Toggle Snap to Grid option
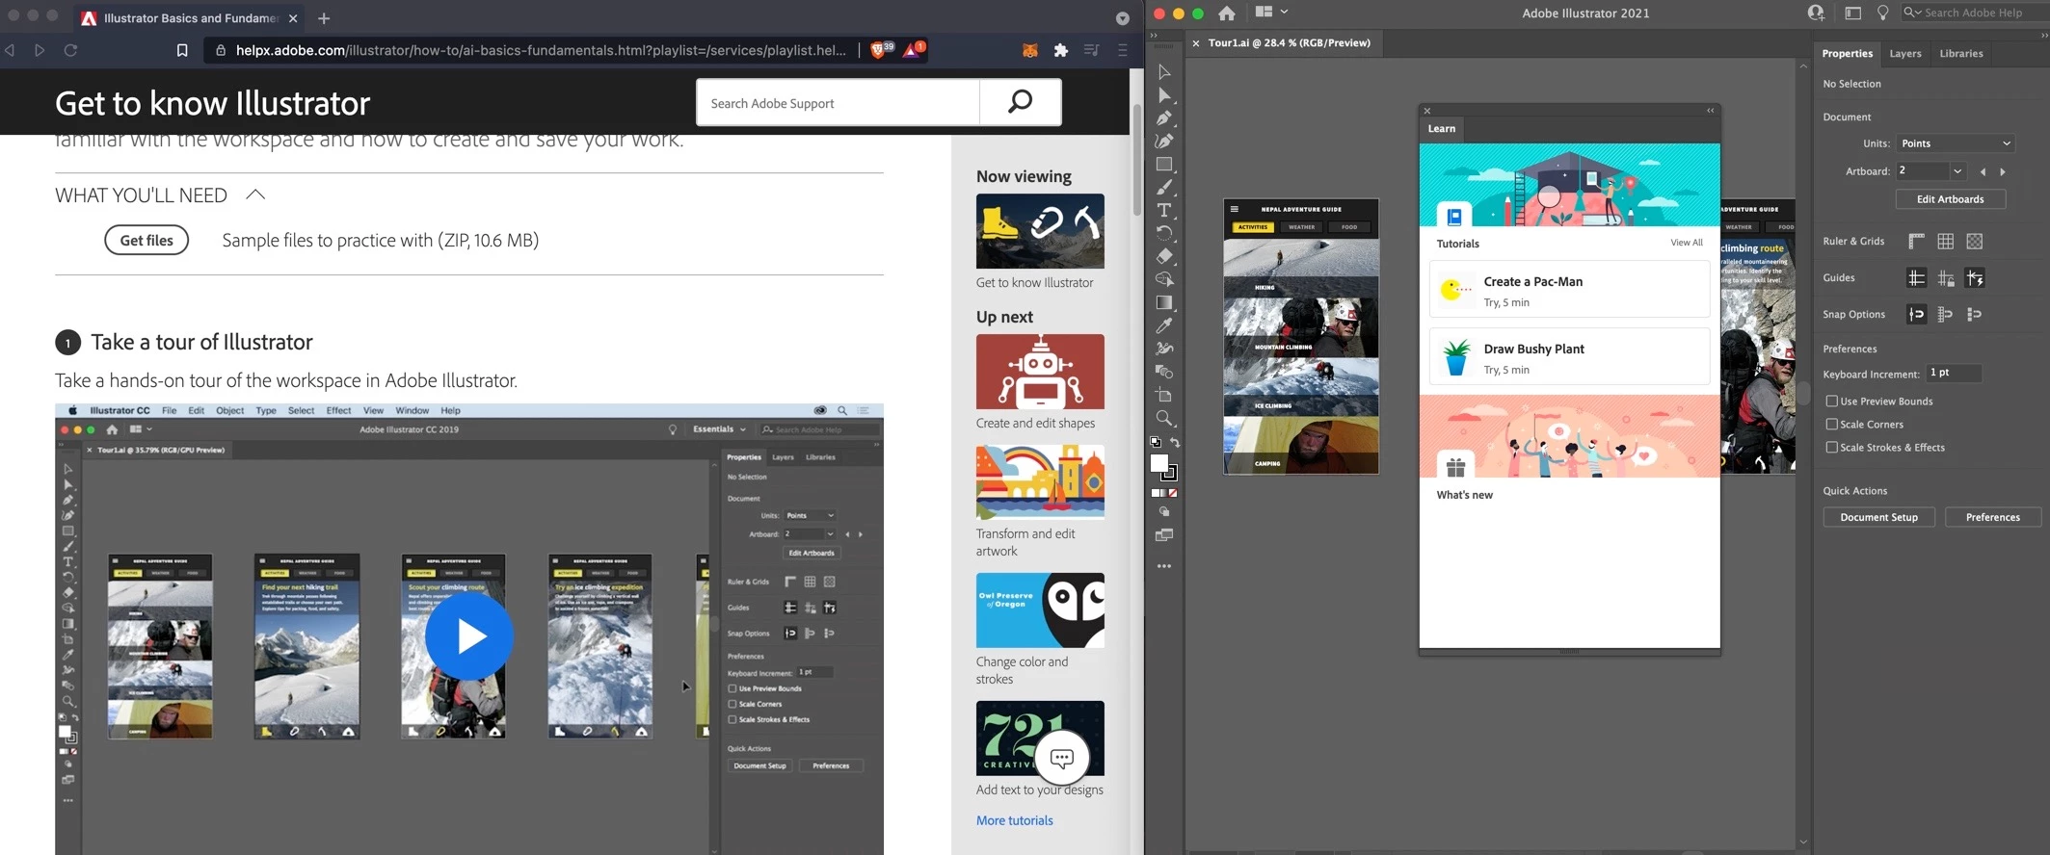Screen dimensions: 2050x855 1975,315
